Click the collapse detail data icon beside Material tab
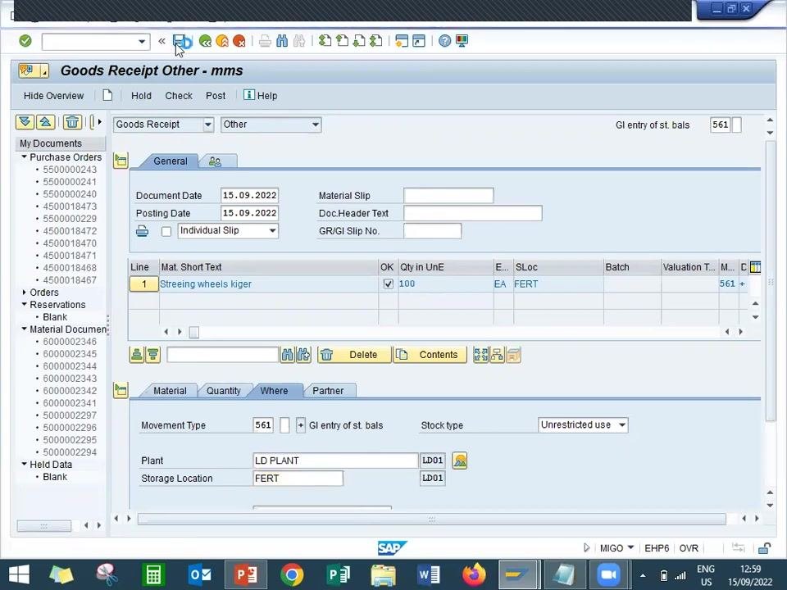Viewport: 787px width, 590px height. pyautogui.click(x=121, y=390)
